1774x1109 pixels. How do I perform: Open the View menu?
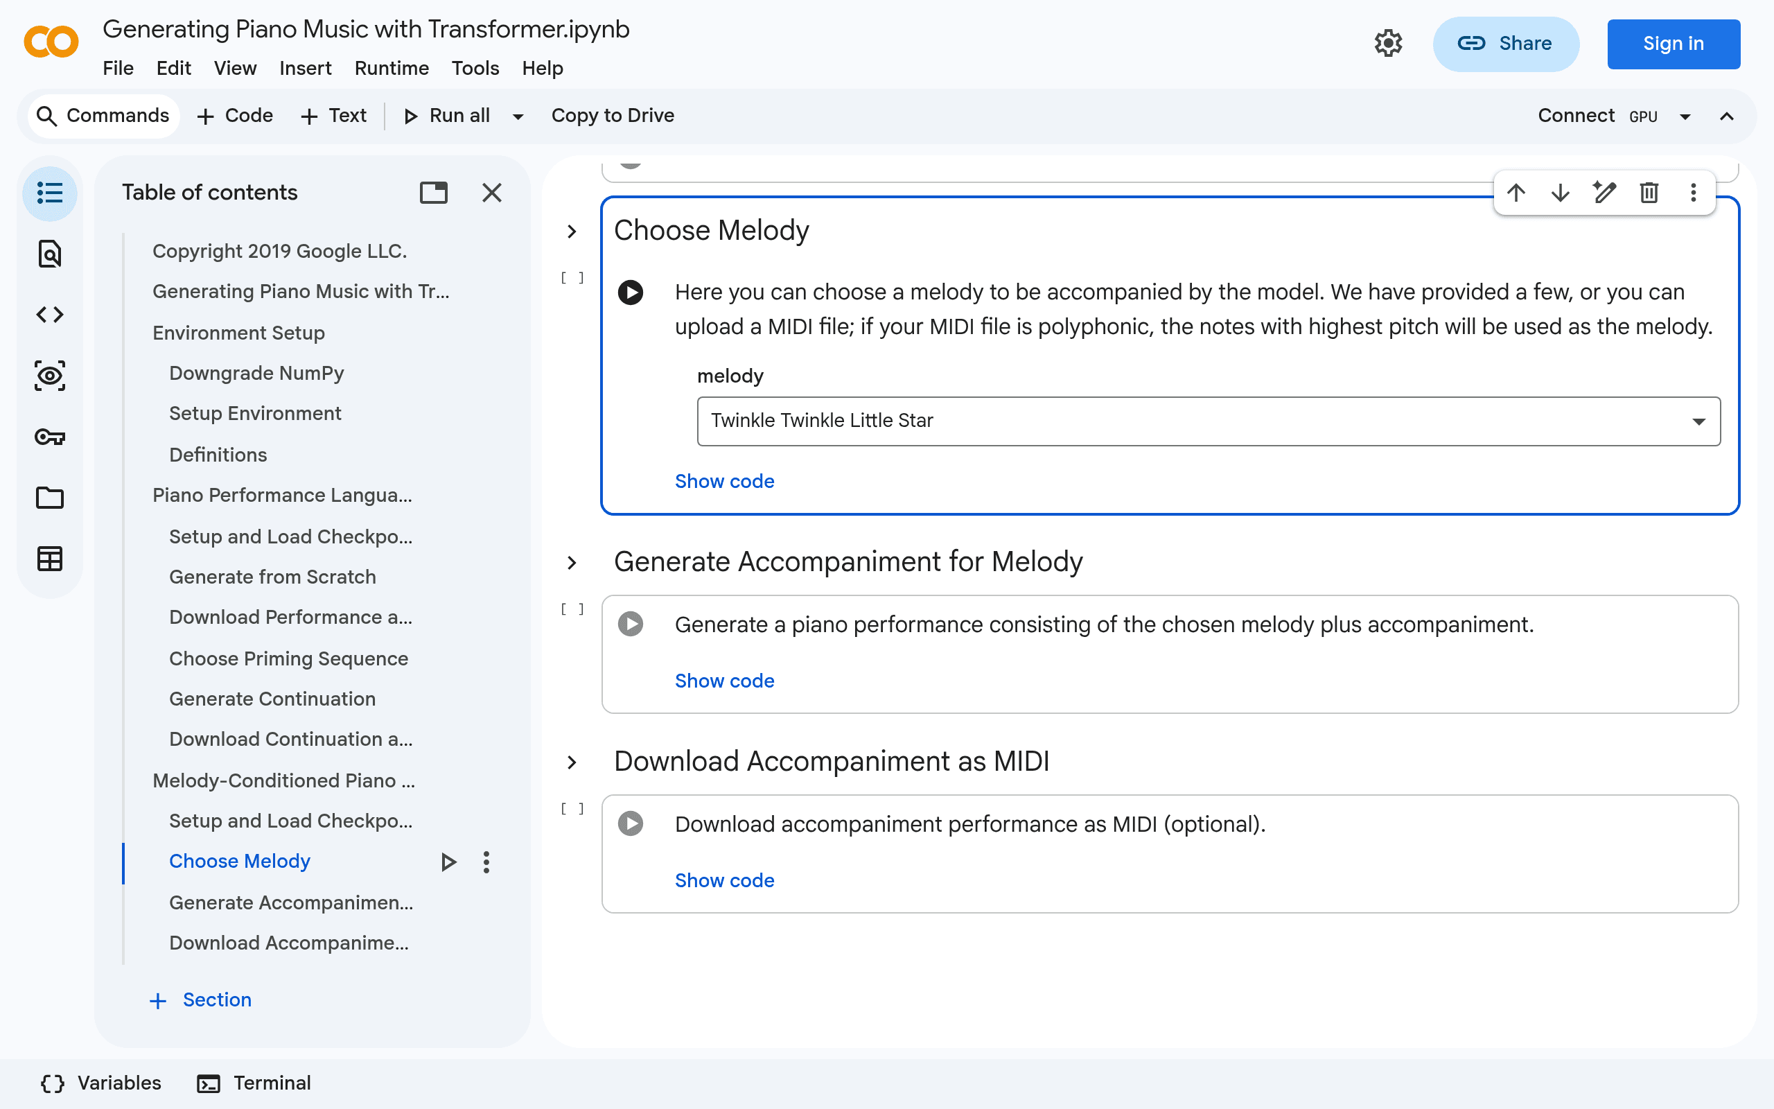coord(236,68)
